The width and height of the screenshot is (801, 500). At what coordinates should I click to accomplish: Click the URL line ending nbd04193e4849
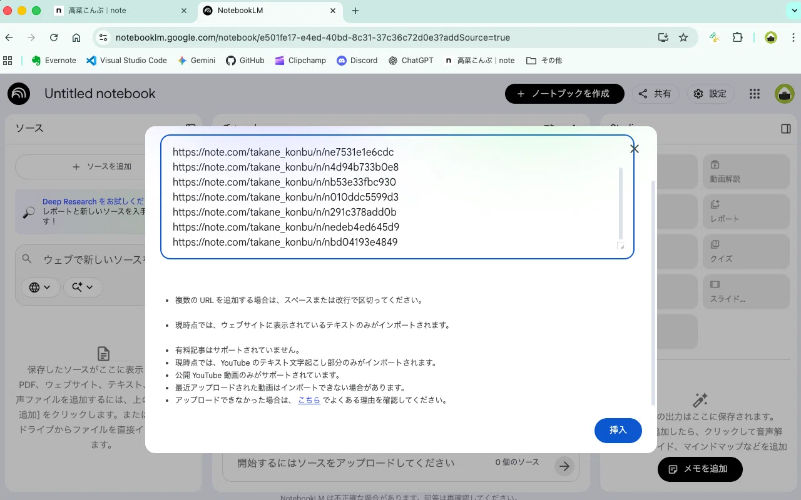[x=285, y=242]
